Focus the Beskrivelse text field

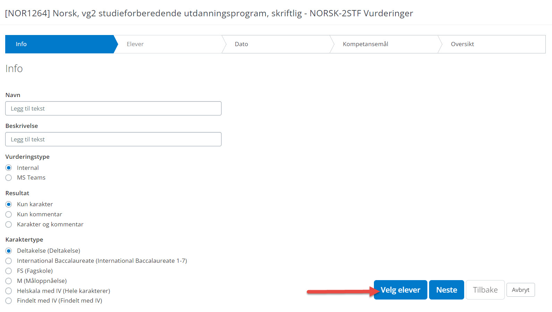[113, 139]
